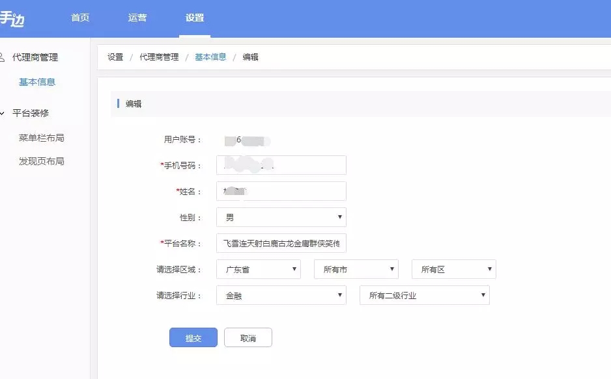The height and width of the screenshot is (379, 611).
Task: Click the 代理商管理 breadcrumb
Action: pyautogui.click(x=159, y=57)
